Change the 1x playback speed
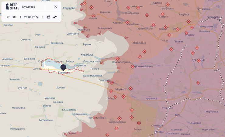The image size is (225, 137). click(x=14, y=17)
